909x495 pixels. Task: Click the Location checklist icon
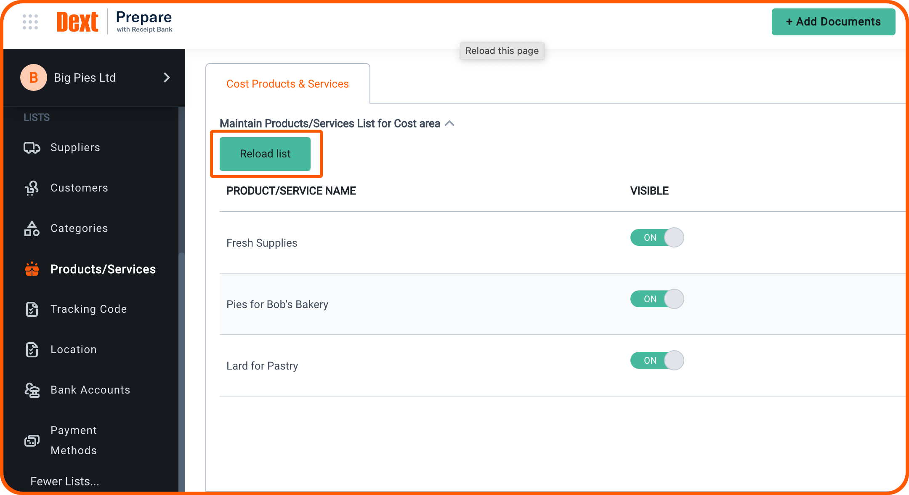32,350
